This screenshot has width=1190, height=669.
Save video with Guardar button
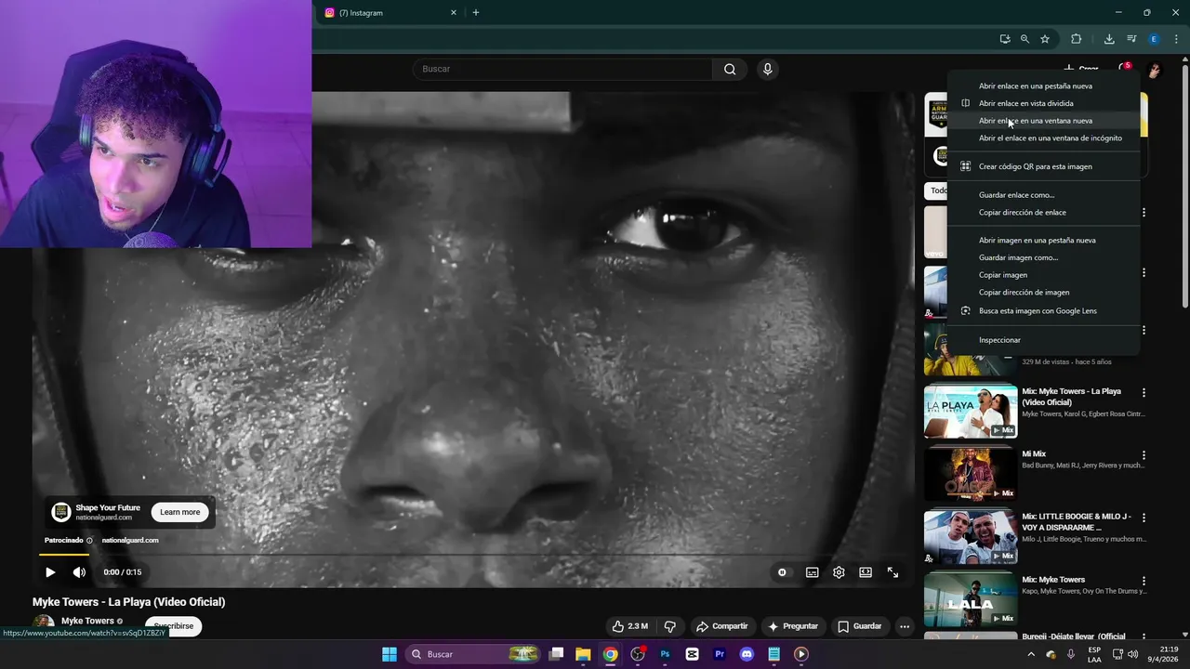point(858,626)
